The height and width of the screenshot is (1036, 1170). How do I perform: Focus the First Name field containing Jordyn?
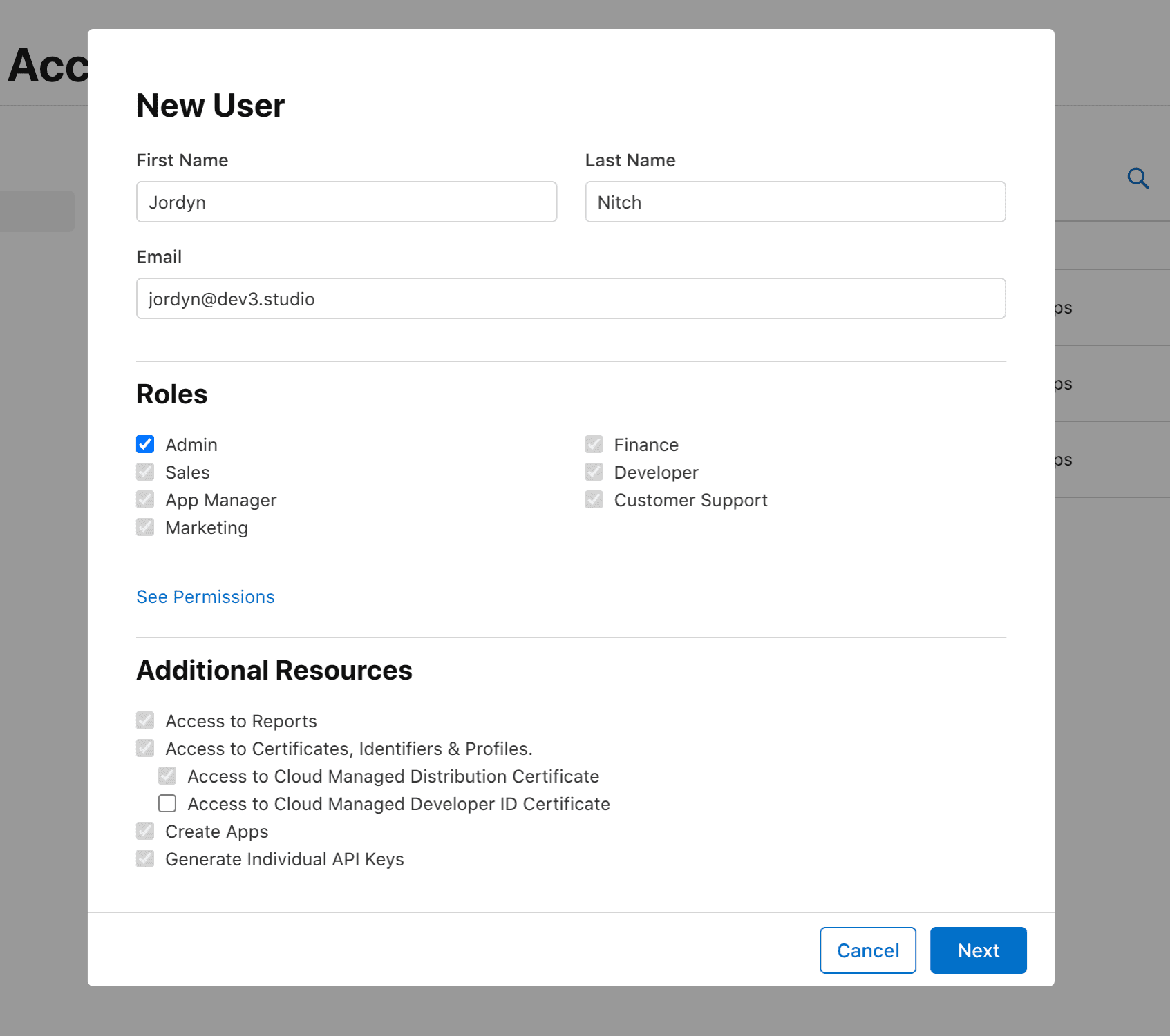click(x=347, y=202)
